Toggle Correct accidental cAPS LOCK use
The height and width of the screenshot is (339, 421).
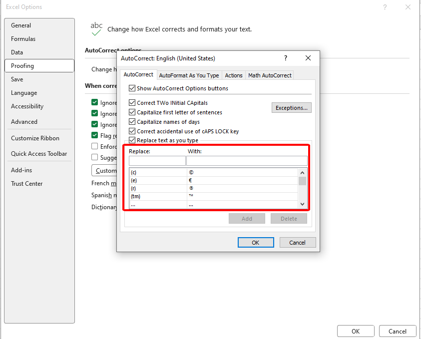(x=132, y=131)
